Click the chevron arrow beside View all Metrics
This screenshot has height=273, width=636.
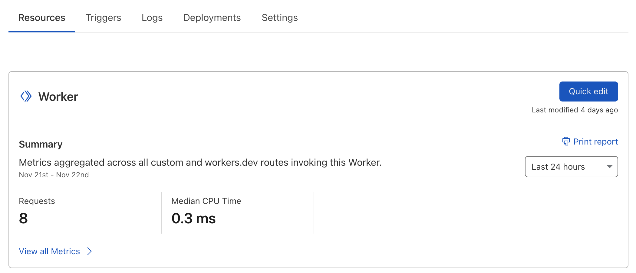tap(90, 251)
